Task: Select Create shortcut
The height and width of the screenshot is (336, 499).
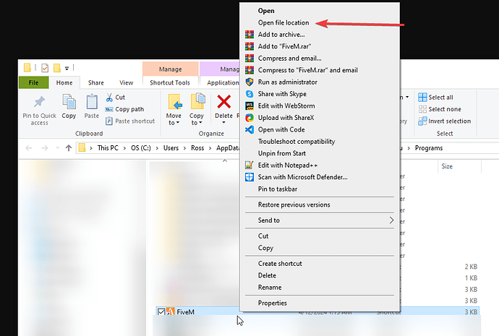Action: click(280, 264)
